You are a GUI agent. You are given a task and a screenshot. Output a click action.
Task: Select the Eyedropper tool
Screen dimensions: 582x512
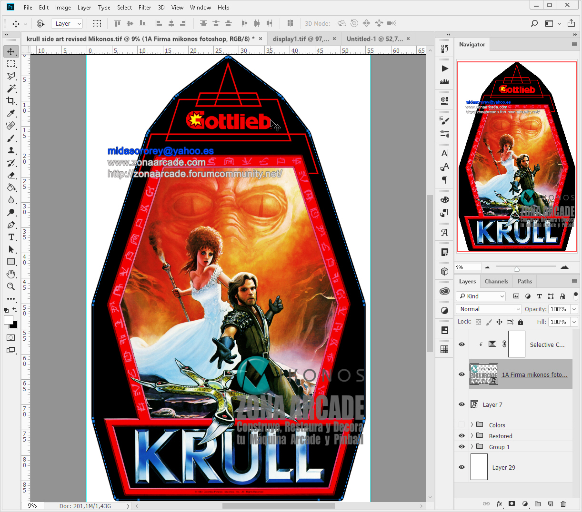coord(11,113)
